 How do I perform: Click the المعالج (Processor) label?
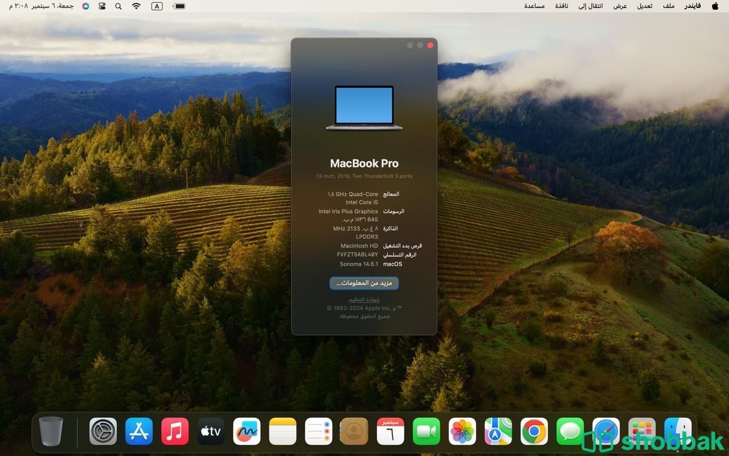pyautogui.click(x=391, y=194)
